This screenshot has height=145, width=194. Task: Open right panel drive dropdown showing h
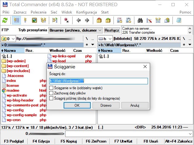click(105, 39)
